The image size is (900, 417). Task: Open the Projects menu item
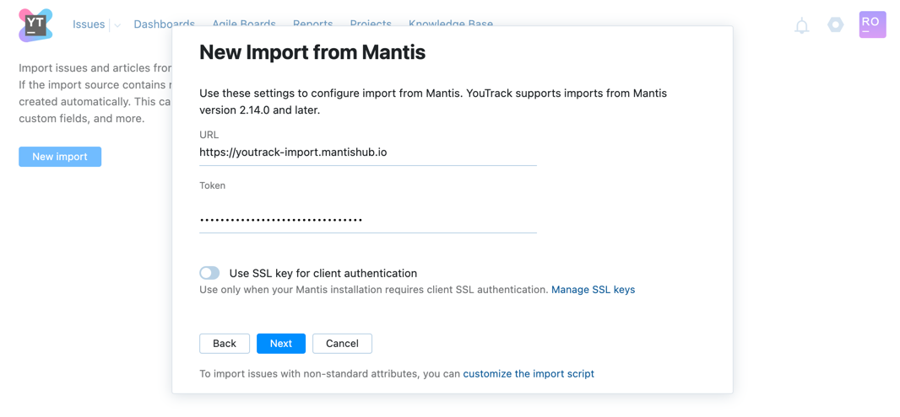click(x=371, y=24)
